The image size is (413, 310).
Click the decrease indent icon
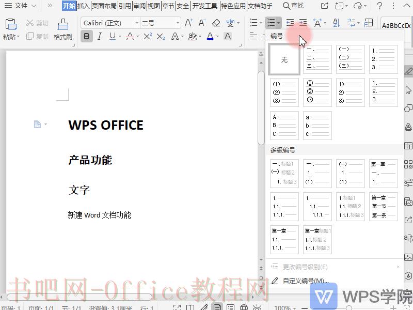290,23
